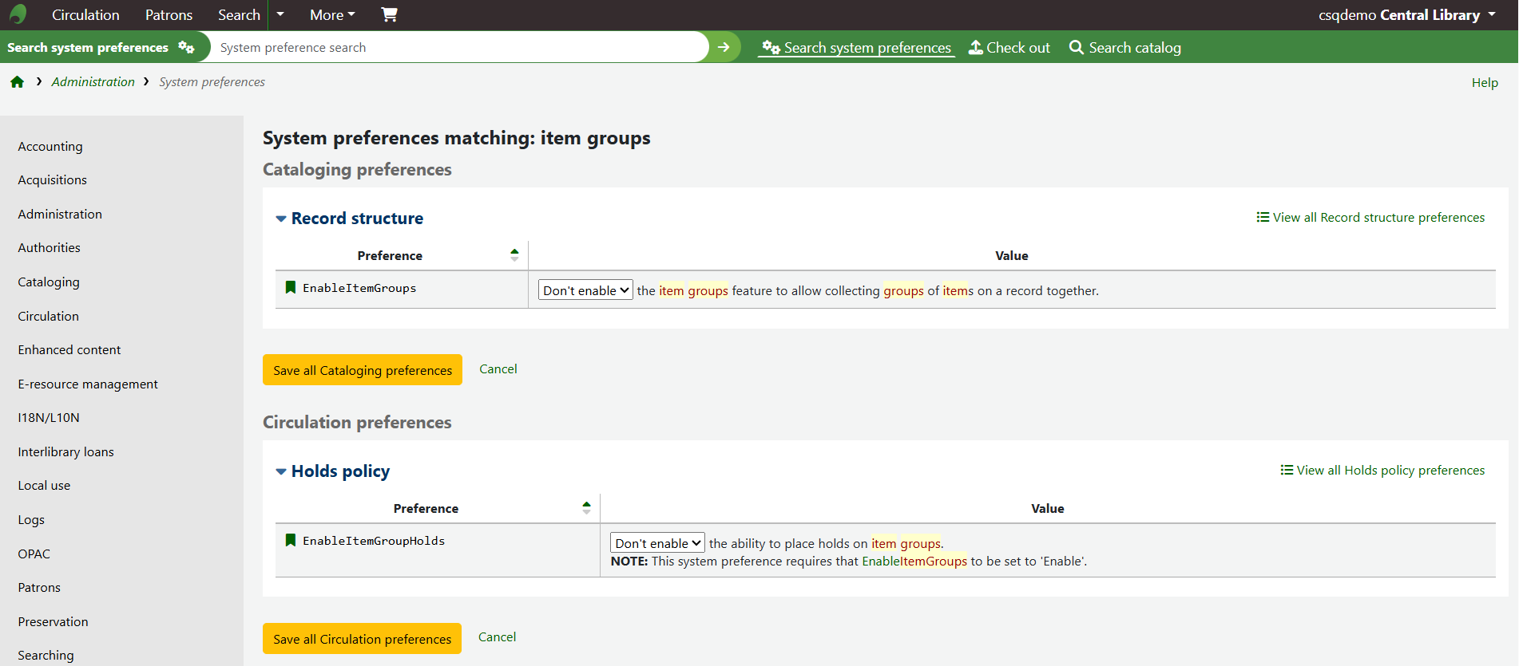The image size is (1519, 666).
Task: Save all Circulation preferences
Action: coord(362,639)
